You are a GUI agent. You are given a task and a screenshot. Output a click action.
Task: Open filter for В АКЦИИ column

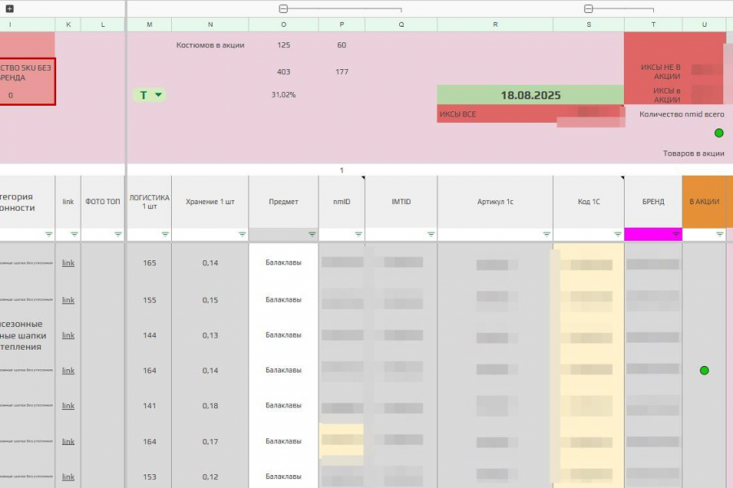coord(719,234)
